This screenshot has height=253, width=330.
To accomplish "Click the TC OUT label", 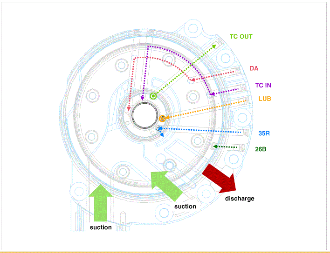I will (241, 37).
